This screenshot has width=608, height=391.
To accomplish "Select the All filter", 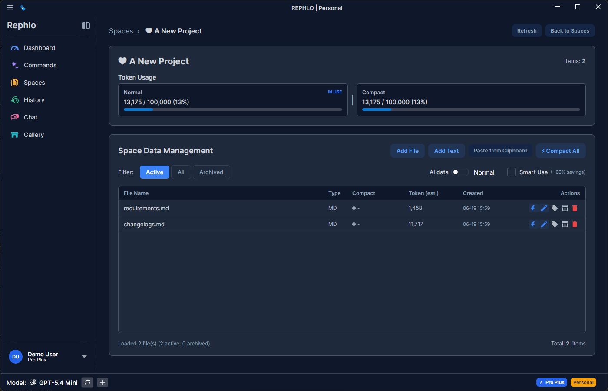I will 181,172.
